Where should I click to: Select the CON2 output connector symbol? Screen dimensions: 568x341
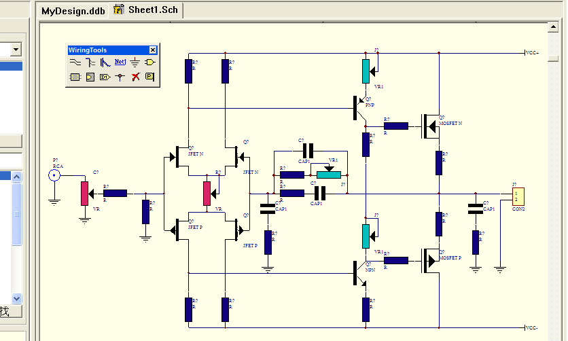click(x=518, y=196)
